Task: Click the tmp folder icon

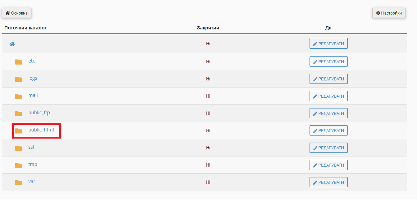Action: pos(19,165)
